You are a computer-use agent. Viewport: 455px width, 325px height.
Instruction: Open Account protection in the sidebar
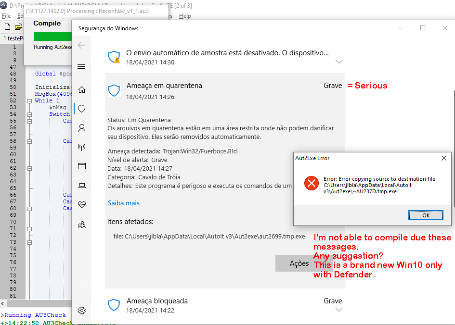(82, 128)
